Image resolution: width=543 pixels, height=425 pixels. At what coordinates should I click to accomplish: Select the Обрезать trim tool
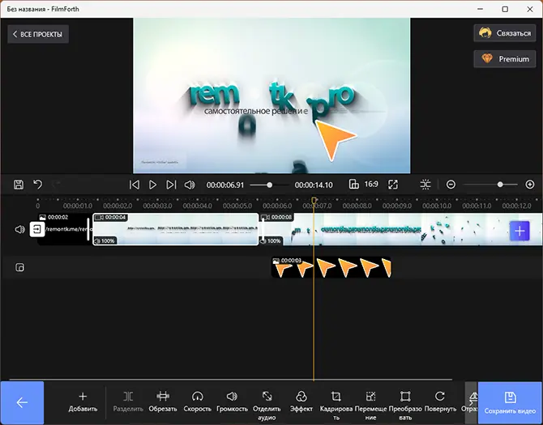click(163, 402)
